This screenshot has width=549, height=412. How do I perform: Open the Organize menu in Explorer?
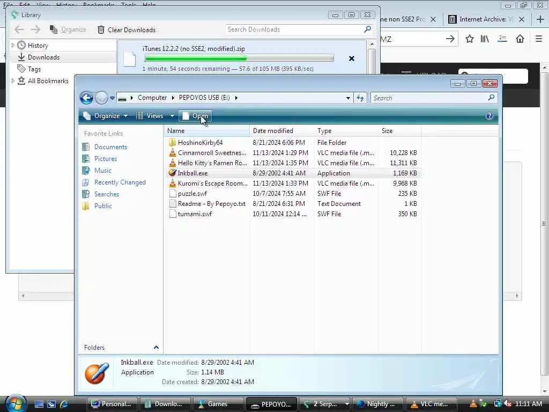pyautogui.click(x=106, y=116)
